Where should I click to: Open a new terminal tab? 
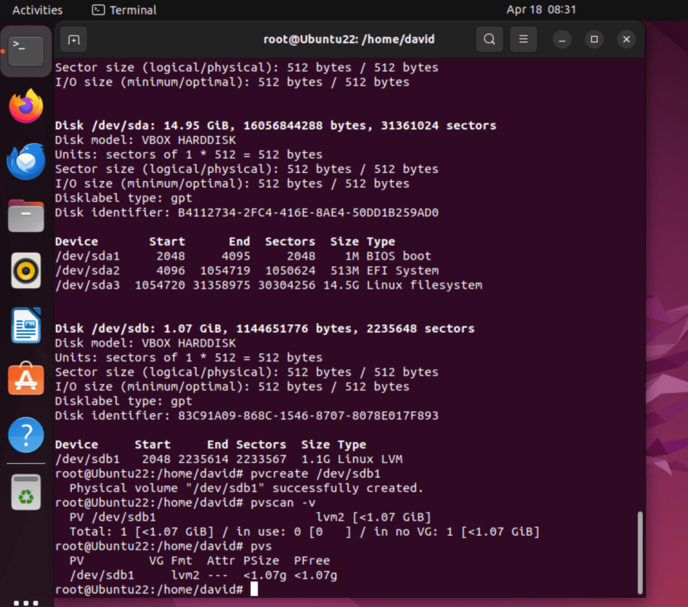[73, 39]
